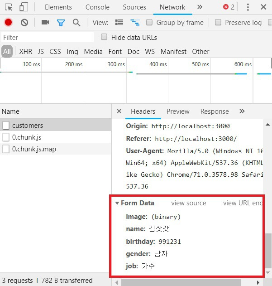
Task: Enable the Preserve log checkbox
Action: click(218, 22)
